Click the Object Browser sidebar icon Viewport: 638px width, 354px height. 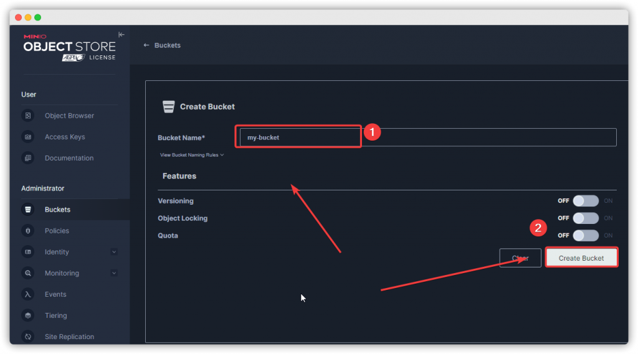point(28,116)
